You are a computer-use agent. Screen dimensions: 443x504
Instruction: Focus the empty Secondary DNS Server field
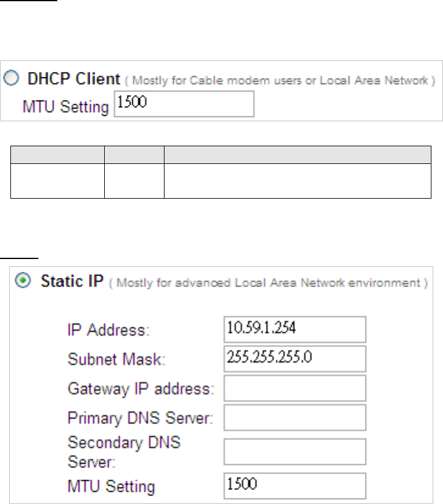pyautogui.click(x=295, y=452)
